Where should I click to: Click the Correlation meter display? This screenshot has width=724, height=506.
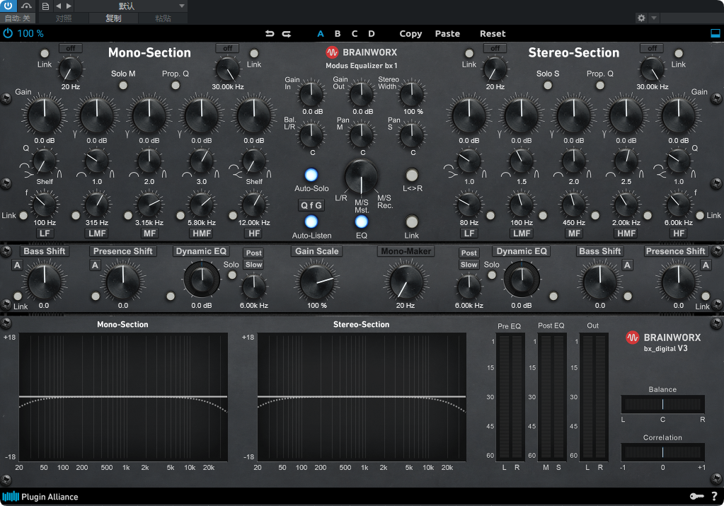pyautogui.click(x=662, y=452)
